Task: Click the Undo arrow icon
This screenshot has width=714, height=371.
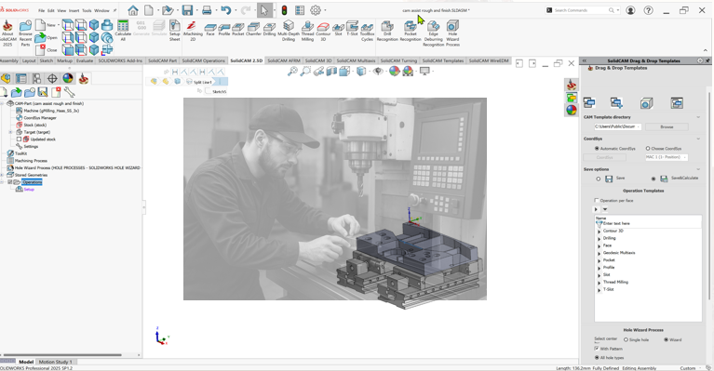Action: pyautogui.click(x=226, y=10)
